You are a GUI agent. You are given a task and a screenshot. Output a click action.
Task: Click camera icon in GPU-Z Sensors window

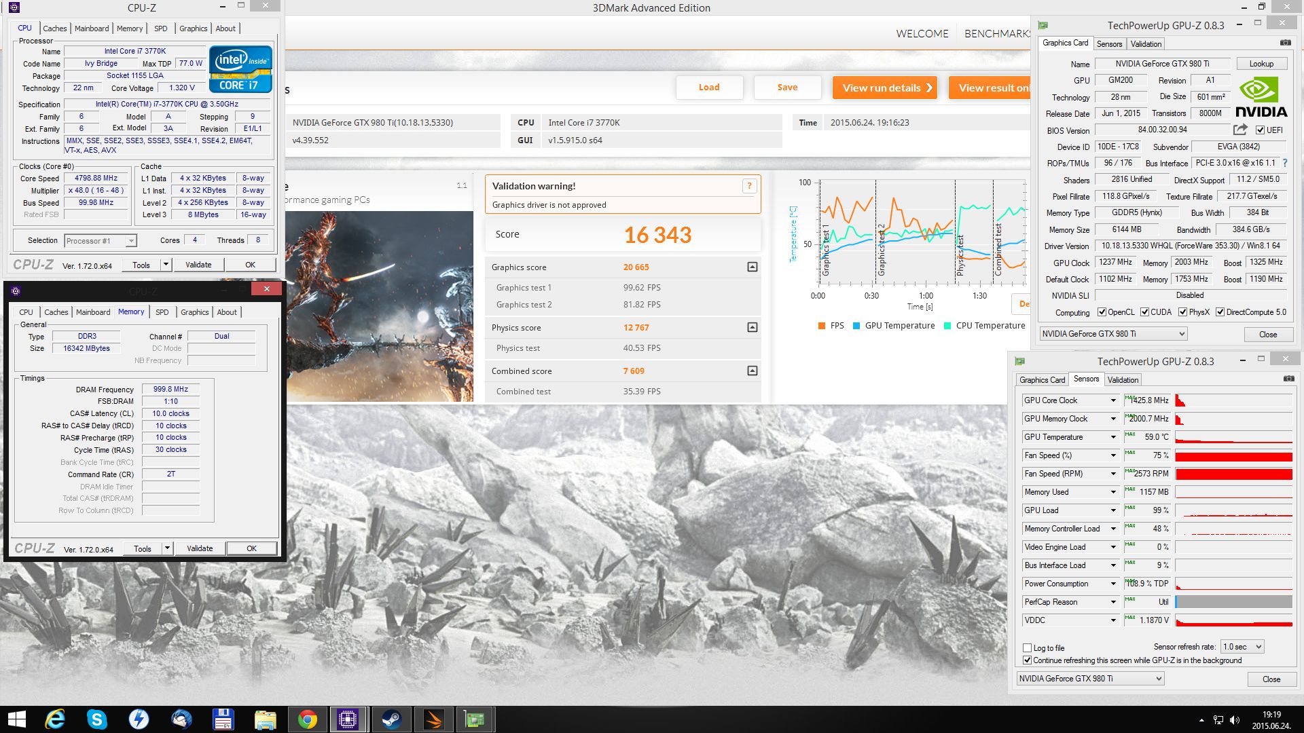tap(1289, 379)
